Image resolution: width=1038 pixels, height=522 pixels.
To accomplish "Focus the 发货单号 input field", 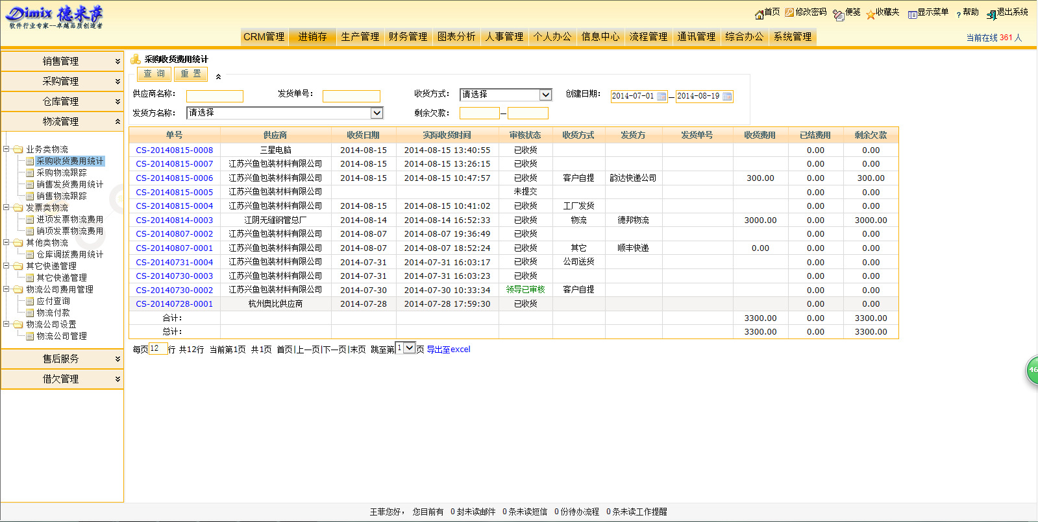I will pyautogui.click(x=351, y=96).
